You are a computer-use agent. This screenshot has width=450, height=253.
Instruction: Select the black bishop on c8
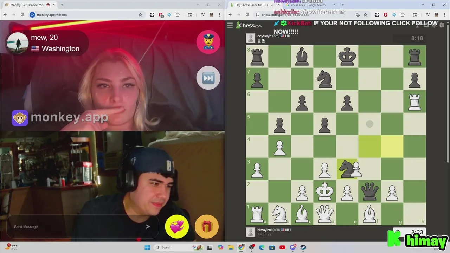pos(302,56)
